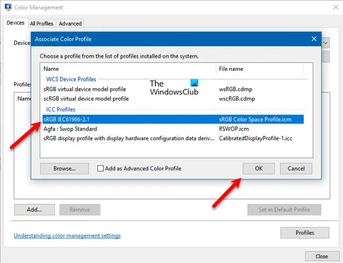Collapse the ICC Profiles group header

point(61,110)
